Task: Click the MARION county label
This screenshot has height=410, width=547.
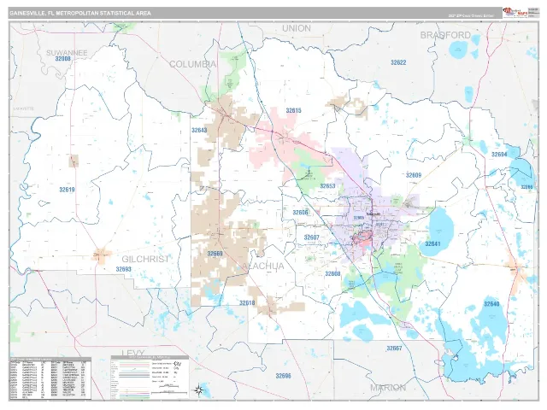Action: pyautogui.click(x=388, y=388)
